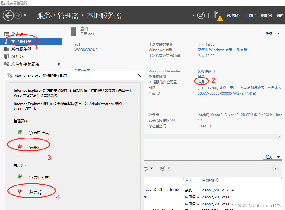The height and width of the screenshot is (210, 285).
Task: Select 仪表板 in the sidebar
Action: click(x=17, y=34)
